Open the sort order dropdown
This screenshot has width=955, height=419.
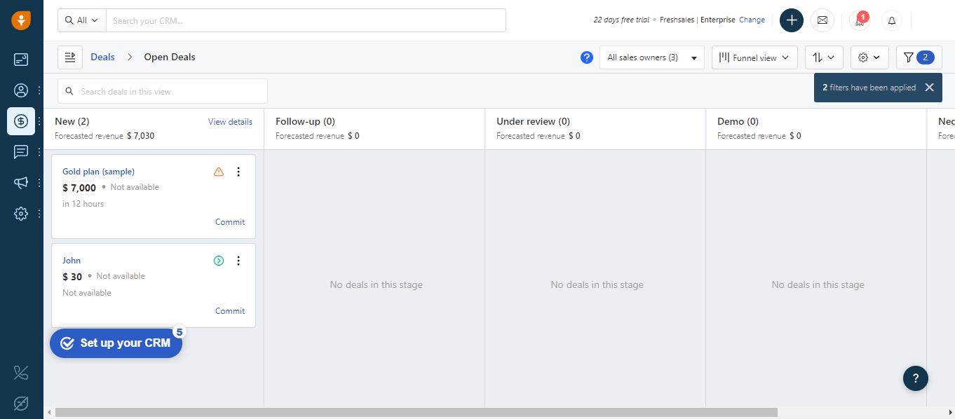tap(824, 57)
